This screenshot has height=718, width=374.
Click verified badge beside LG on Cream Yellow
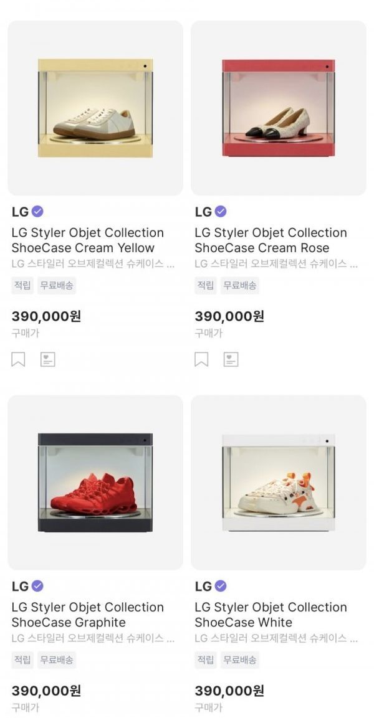point(37,212)
